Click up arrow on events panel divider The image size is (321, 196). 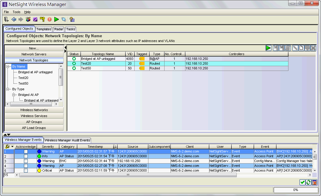point(5,135)
